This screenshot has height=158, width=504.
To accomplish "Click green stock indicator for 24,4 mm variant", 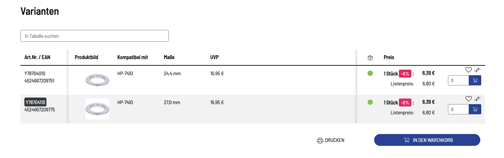I will 370,73.
